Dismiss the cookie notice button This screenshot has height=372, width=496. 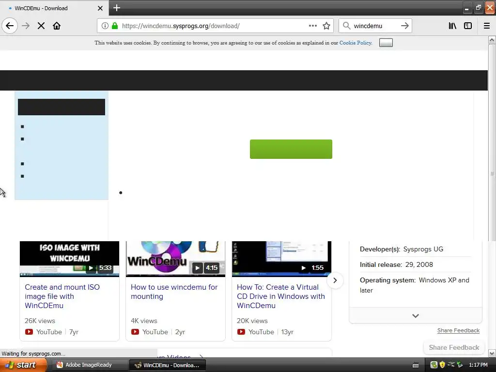coord(386,43)
